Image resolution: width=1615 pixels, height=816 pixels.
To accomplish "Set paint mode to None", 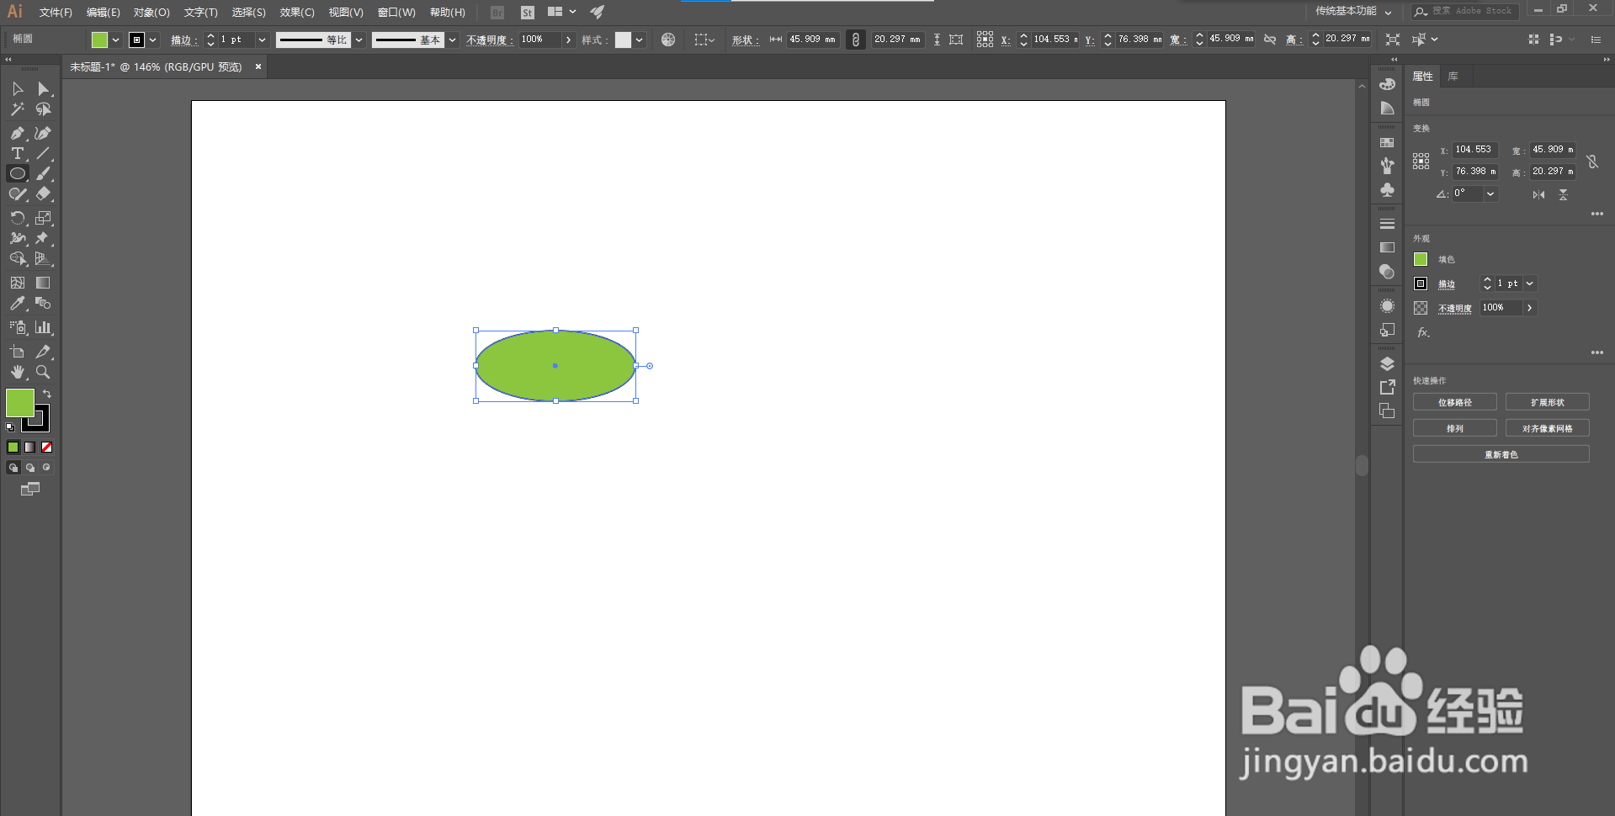I will pyautogui.click(x=47, y=448).
